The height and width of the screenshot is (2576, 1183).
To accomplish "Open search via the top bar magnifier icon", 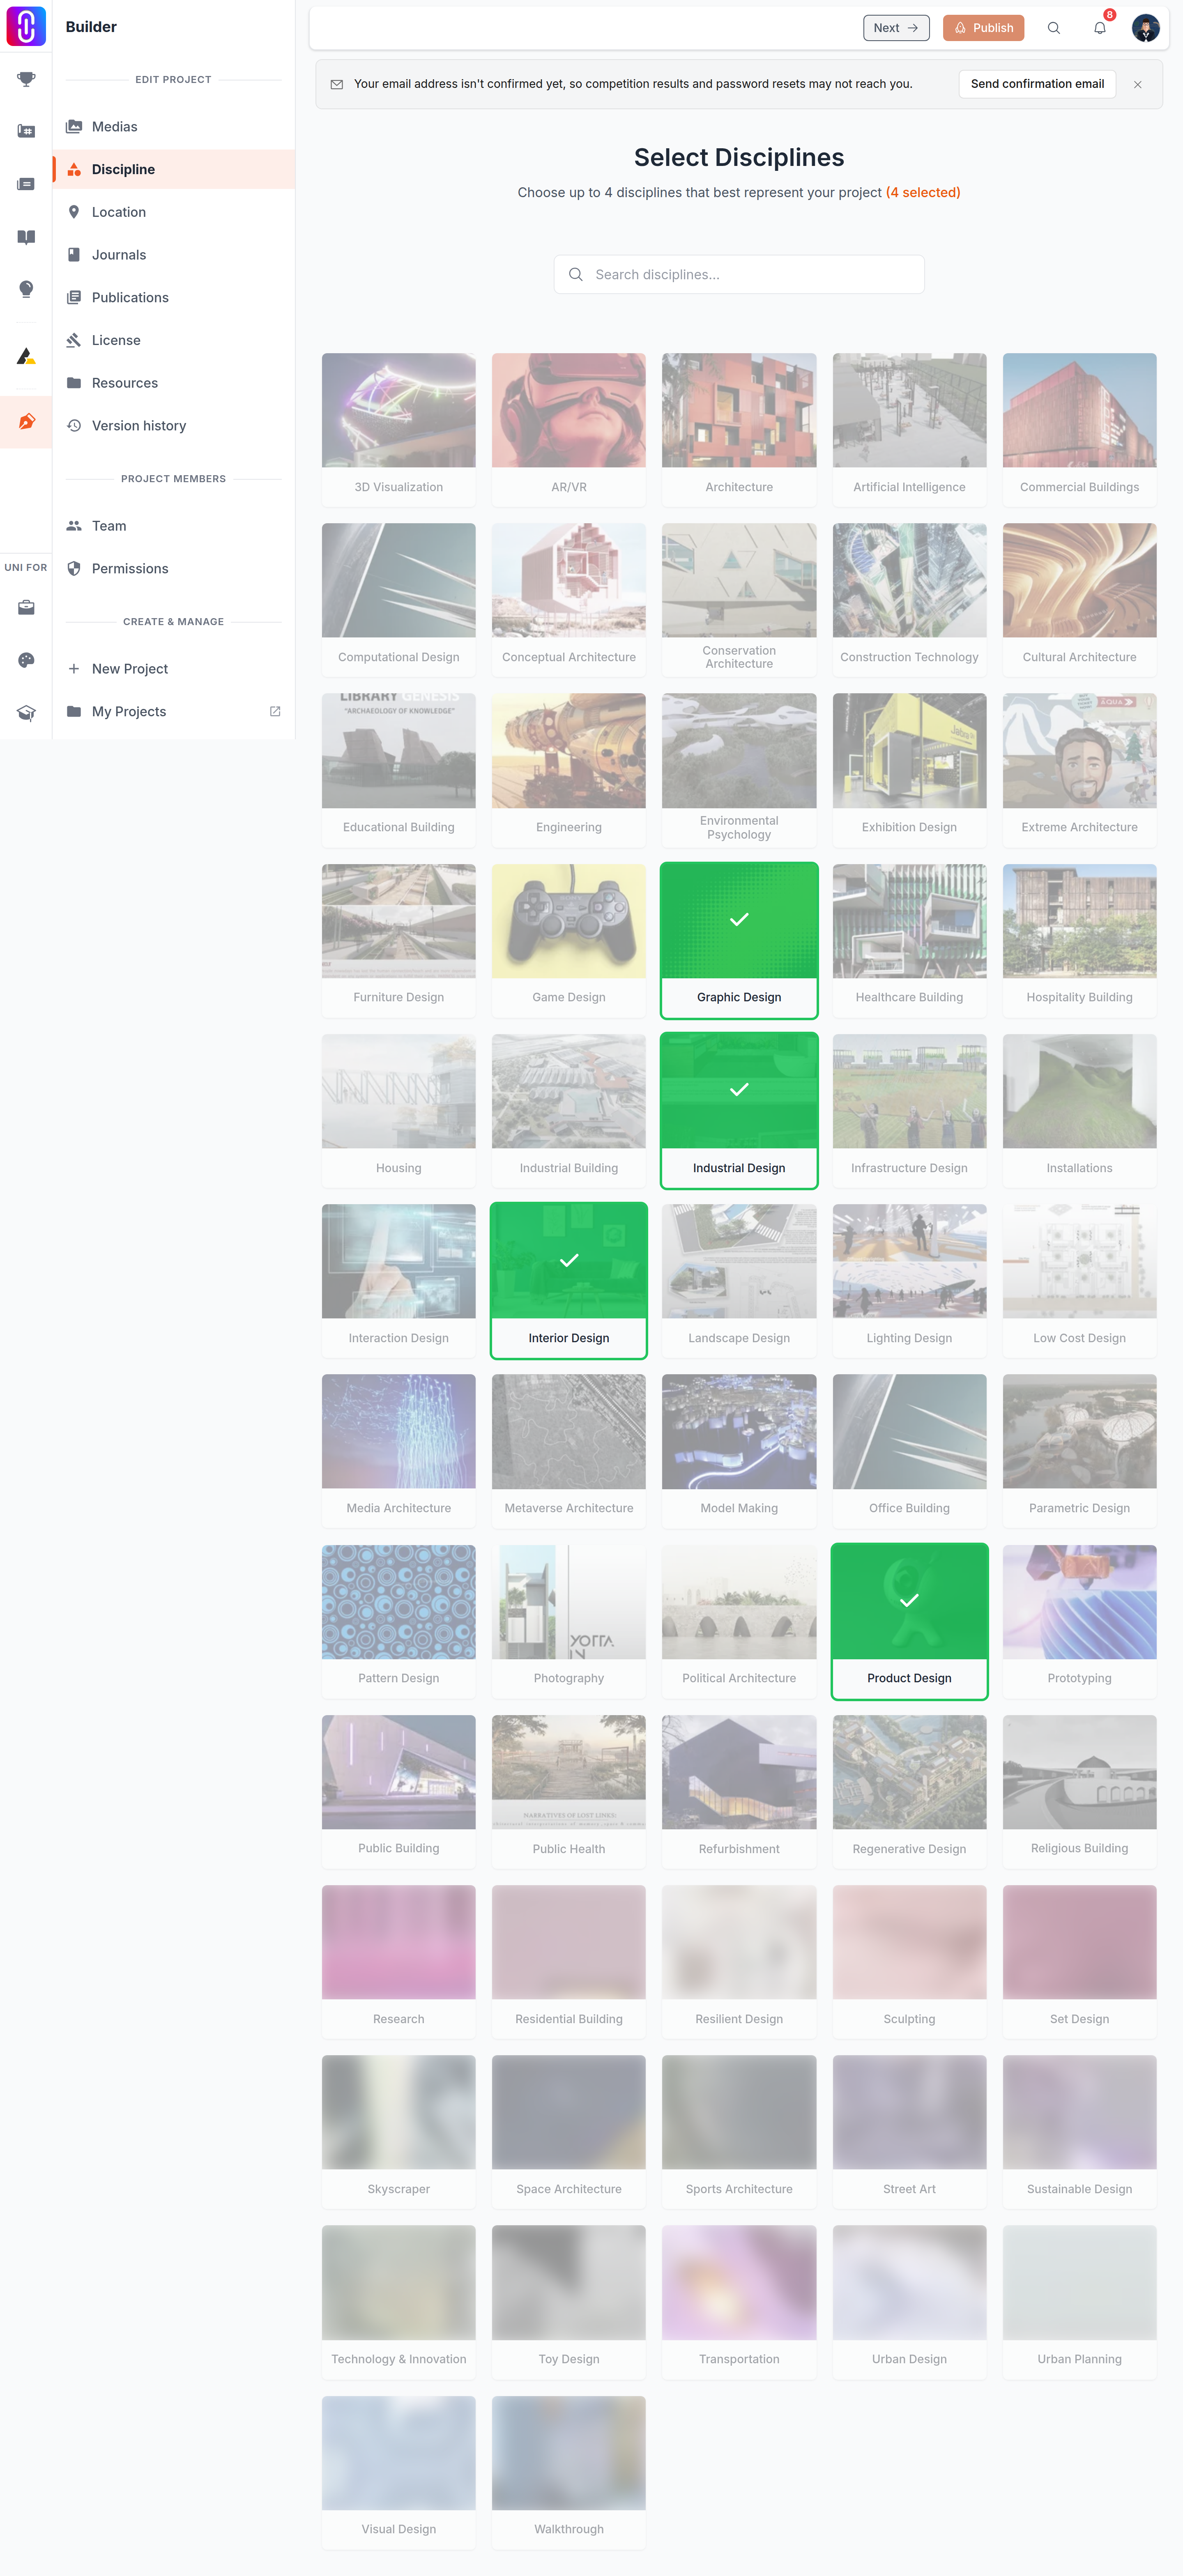I will pyautogui.click(x=1053, y=28).
